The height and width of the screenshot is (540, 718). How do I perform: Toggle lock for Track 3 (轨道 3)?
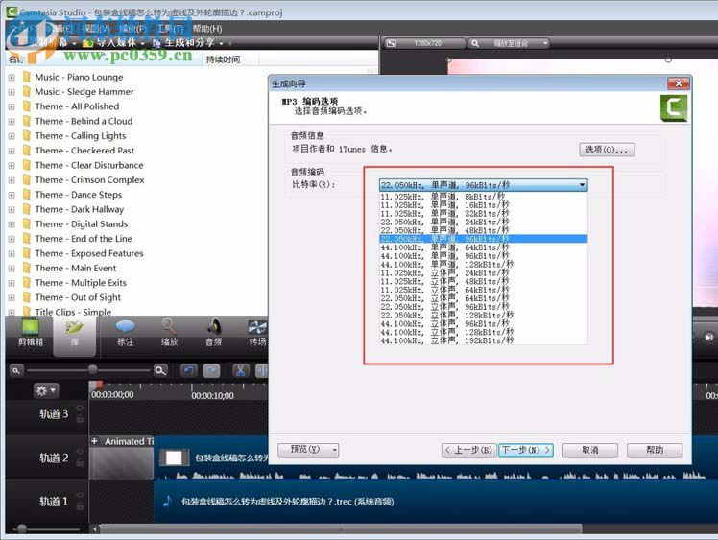tap(80, 419)
